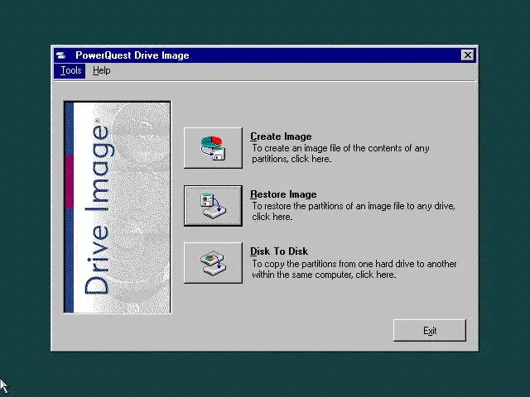Open the Tools menu
The image size is (530, 397).
[70, 70]
